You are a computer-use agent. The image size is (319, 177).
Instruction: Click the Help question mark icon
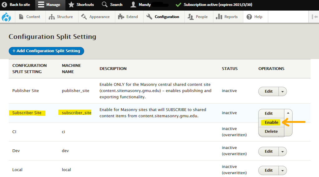coord(249,17)
